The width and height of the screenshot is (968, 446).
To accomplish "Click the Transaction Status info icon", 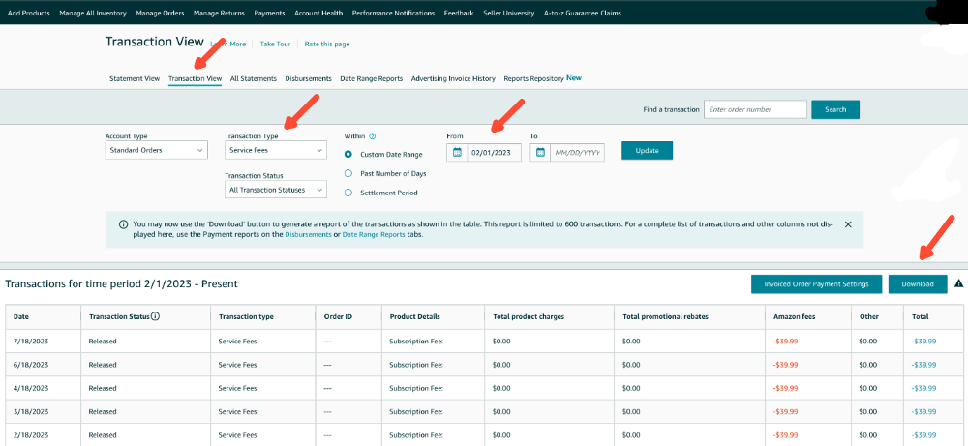I will [x=156, y=316].
